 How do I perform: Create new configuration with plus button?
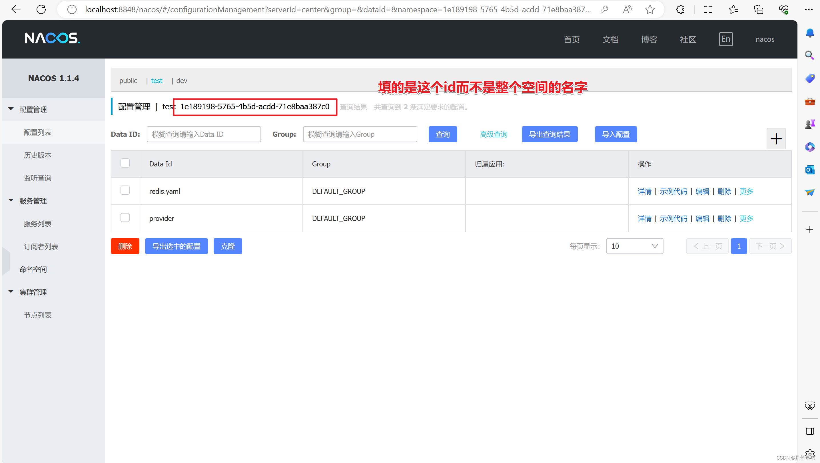(776, 139)
